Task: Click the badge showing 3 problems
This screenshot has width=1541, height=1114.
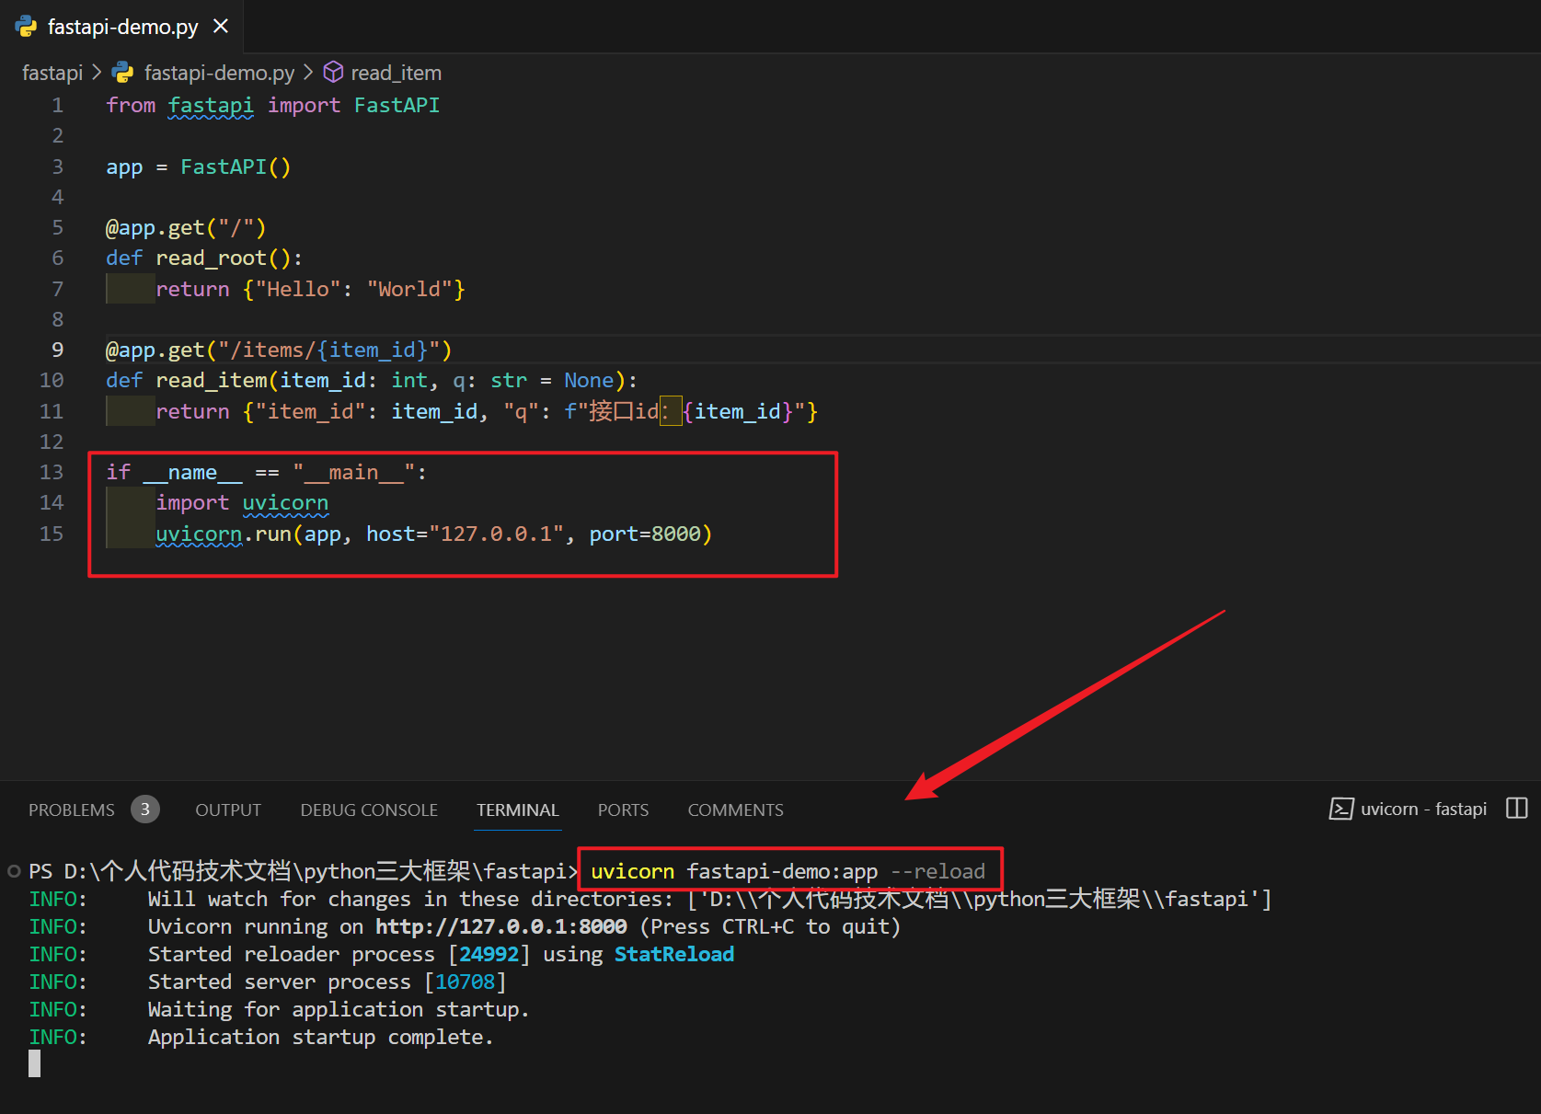Action: 144,809
